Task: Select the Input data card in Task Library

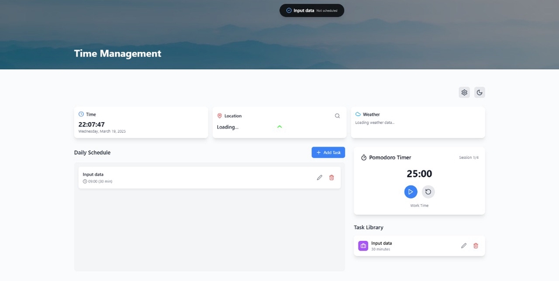Action: (x=419, y=246)
